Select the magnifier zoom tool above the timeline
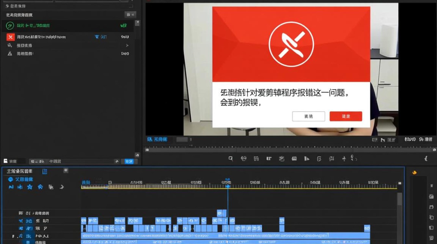This screenshot has height=244, width=437. 231,158
